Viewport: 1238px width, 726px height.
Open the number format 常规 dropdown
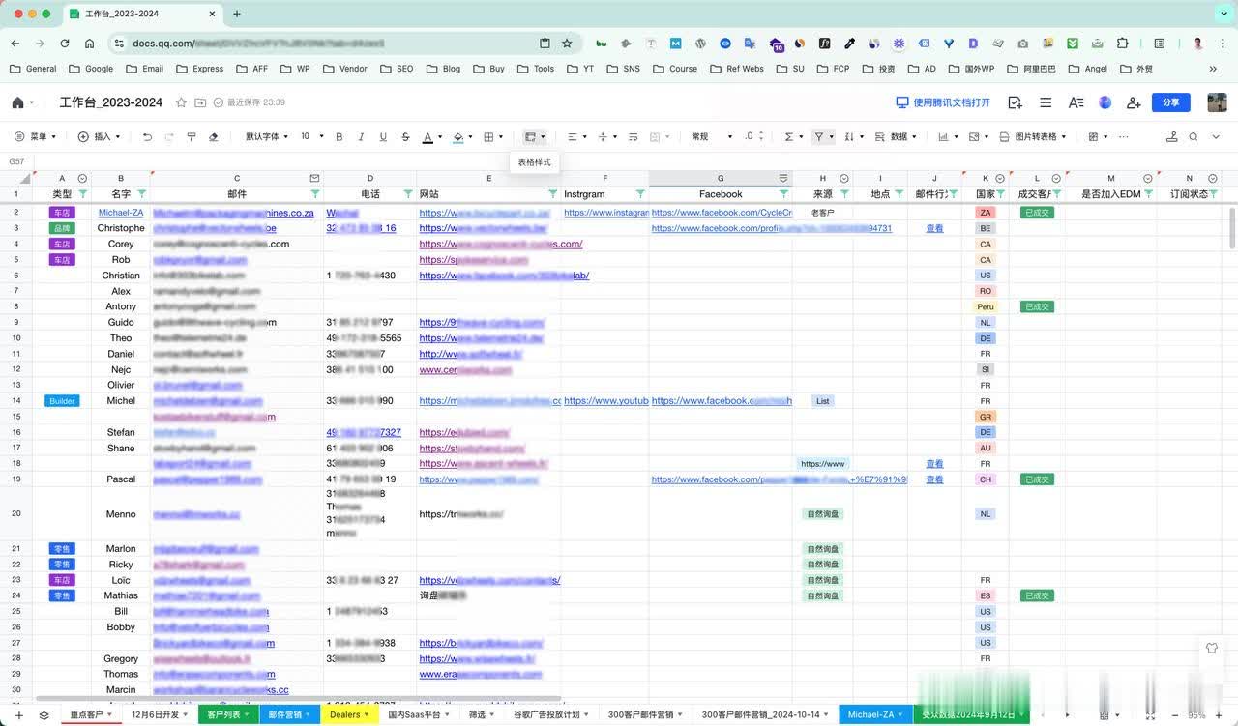[x=712, y=137]
